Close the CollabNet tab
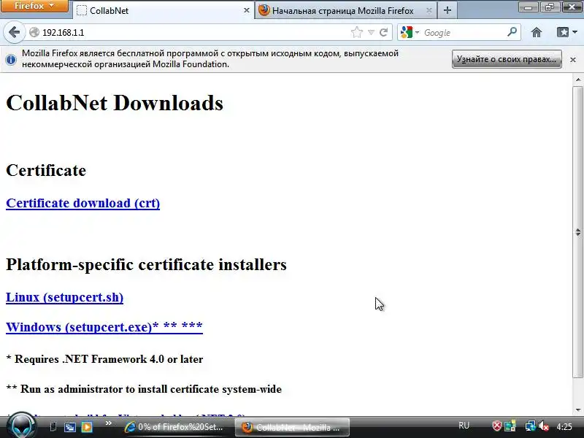 (246, 10)
